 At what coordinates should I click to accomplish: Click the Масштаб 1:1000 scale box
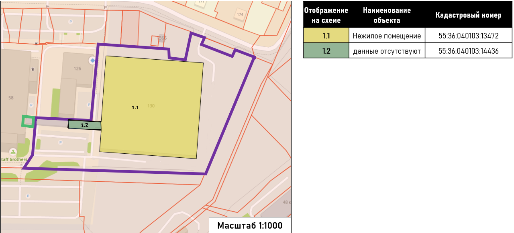[x=250, y=225]
